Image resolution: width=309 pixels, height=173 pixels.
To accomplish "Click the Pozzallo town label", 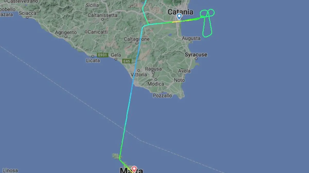I will point(162,96).
